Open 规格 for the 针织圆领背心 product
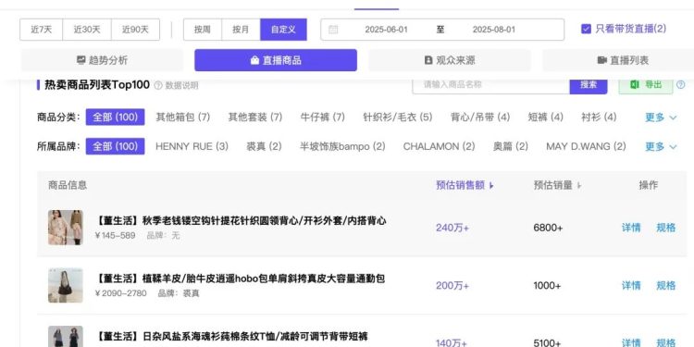694x347 pixels. (665, 228)
